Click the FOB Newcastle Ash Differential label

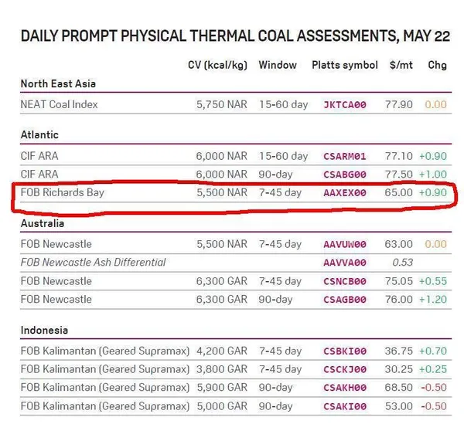93,263
